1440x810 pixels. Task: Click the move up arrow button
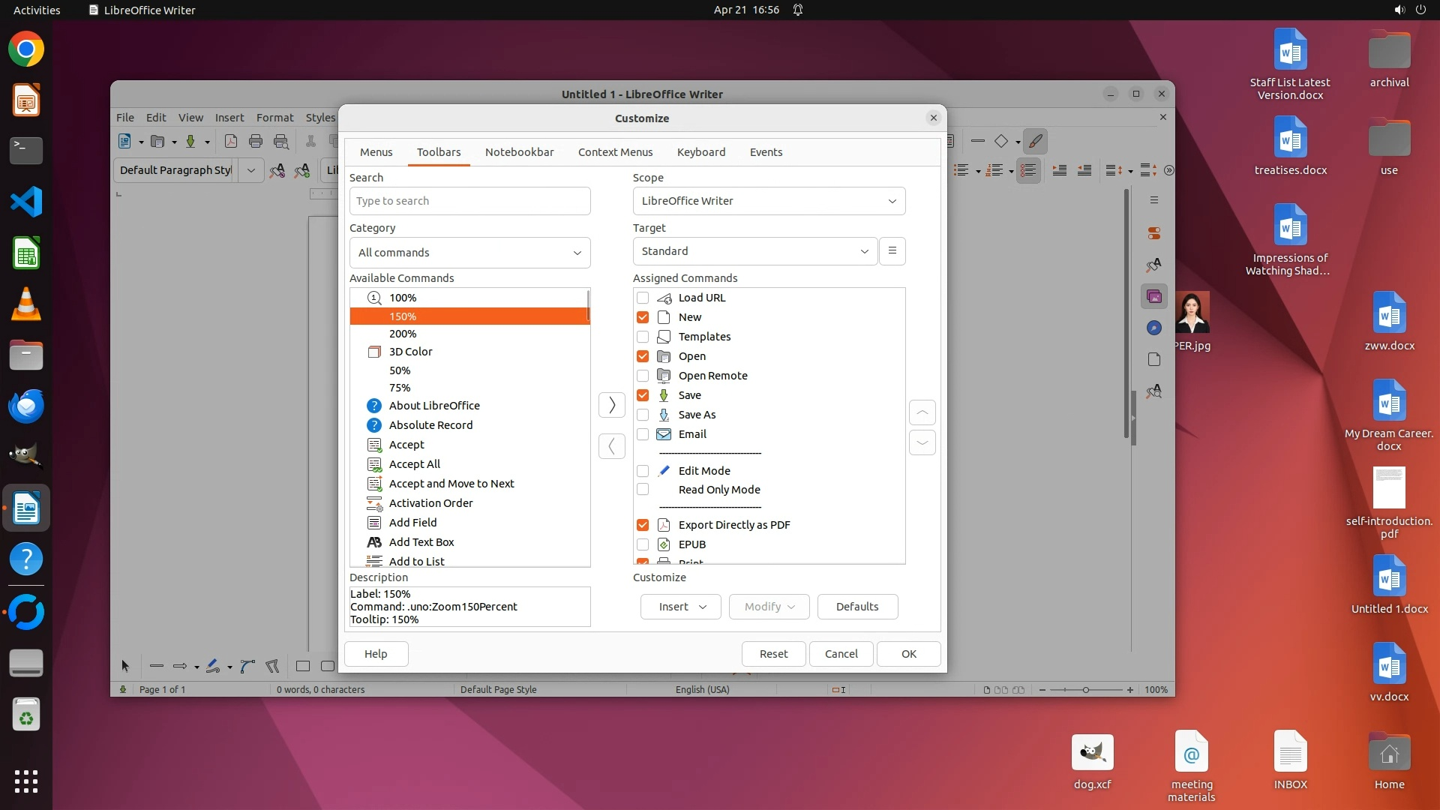tap(922, 412)
